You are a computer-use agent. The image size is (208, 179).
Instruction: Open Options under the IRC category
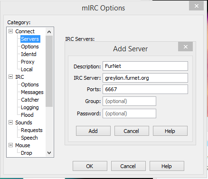30,85
